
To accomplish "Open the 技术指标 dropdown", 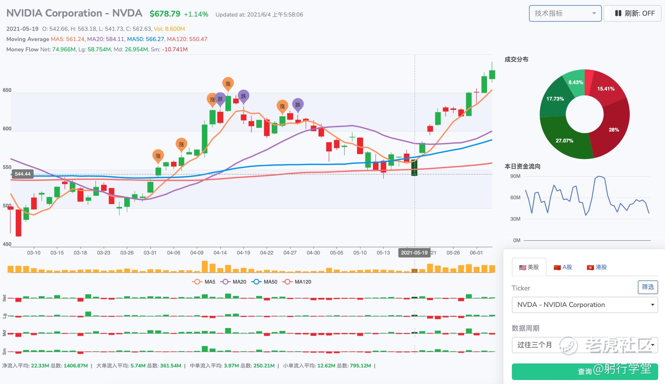I will (x=565, y=13).
